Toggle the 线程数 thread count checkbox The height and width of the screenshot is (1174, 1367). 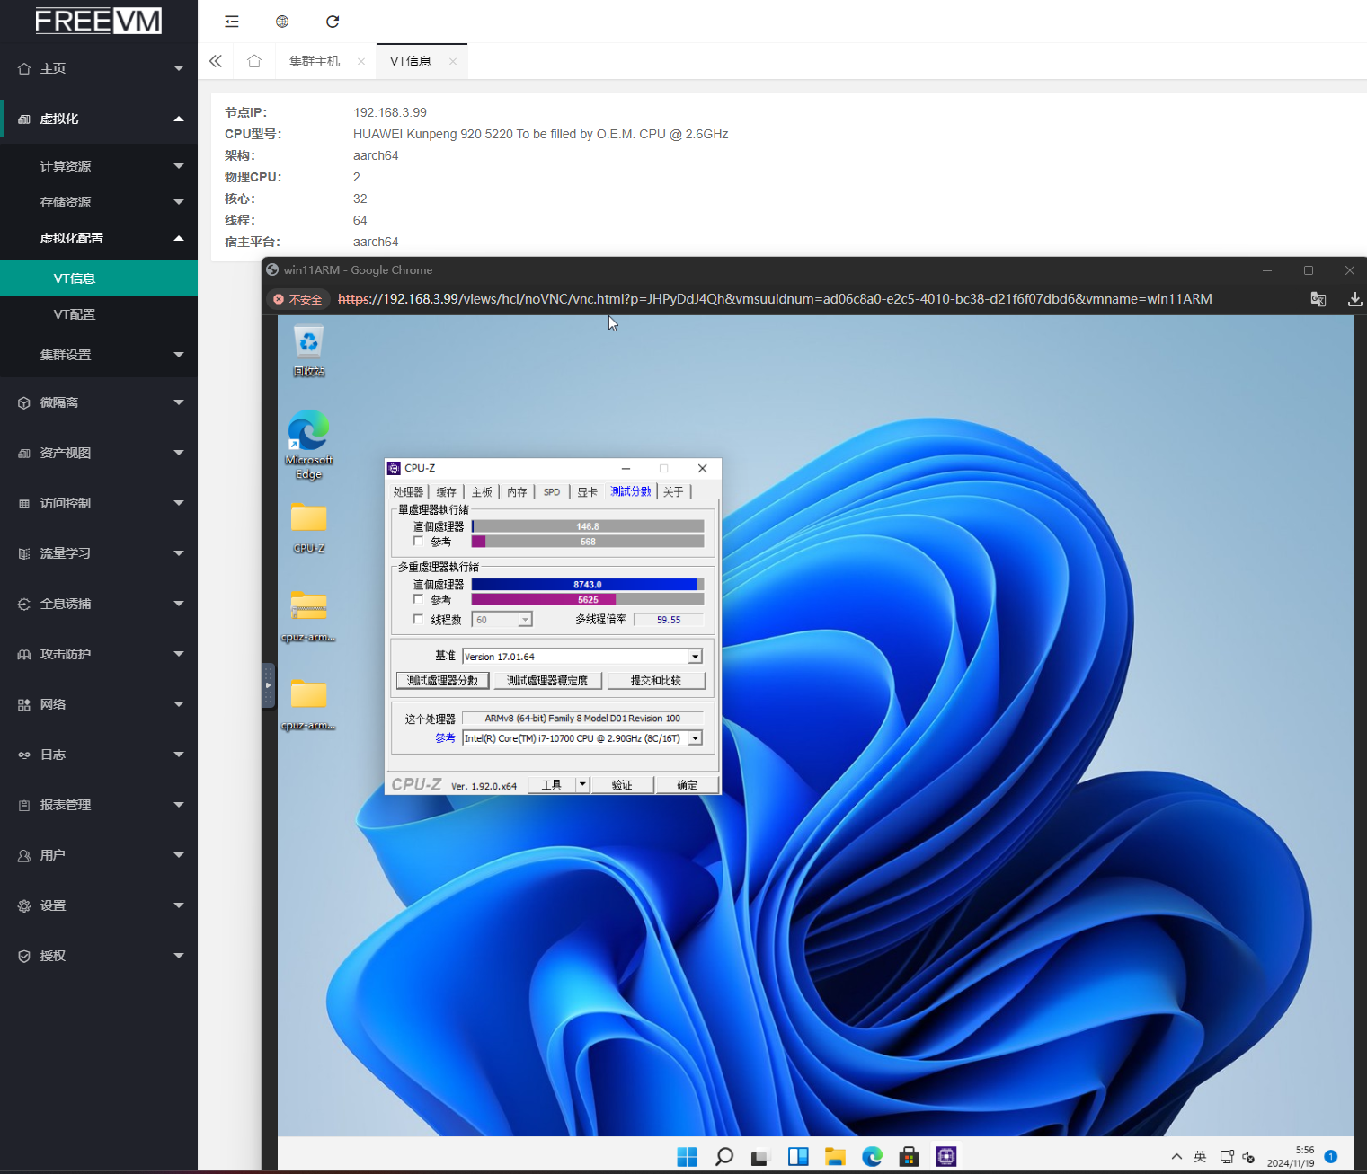419,619
